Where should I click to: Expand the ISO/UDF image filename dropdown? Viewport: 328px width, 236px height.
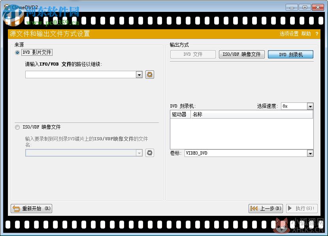[x=139, y=153]
